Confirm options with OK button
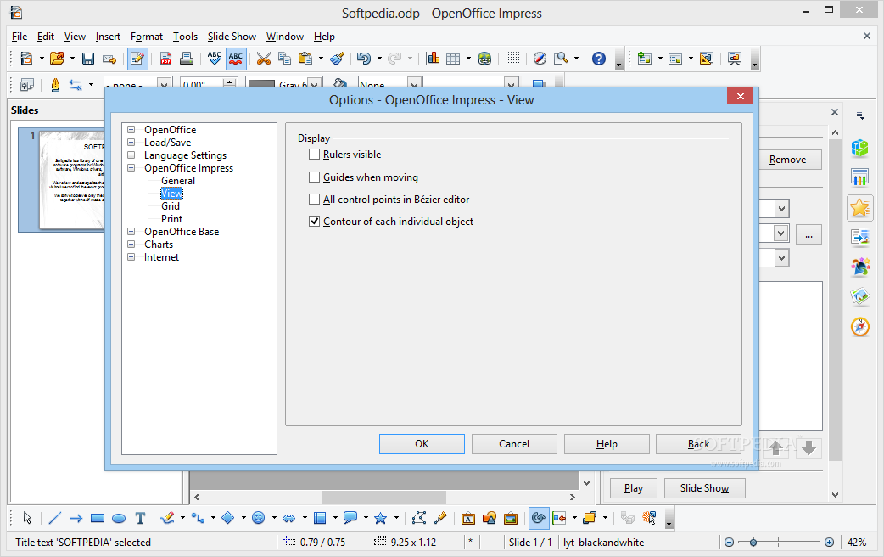 [x=422, y=444]
